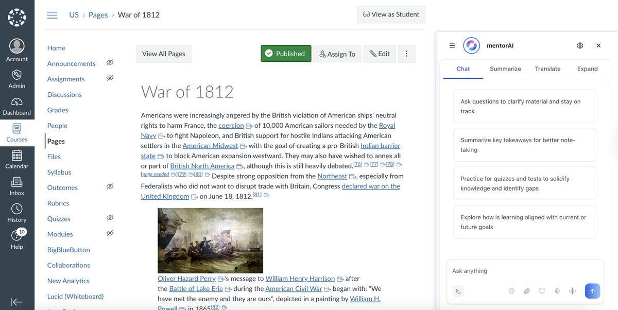The image size is (618, 310).
Task: Switch to the Expand tab
Action: click(587, 68)
